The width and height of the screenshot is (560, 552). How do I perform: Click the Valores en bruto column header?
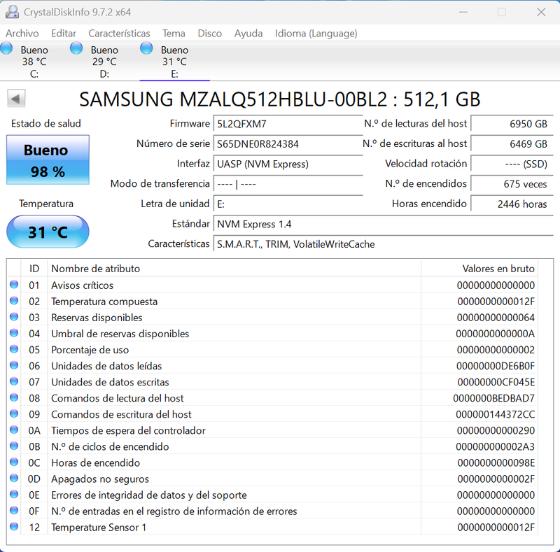point(479,268)
